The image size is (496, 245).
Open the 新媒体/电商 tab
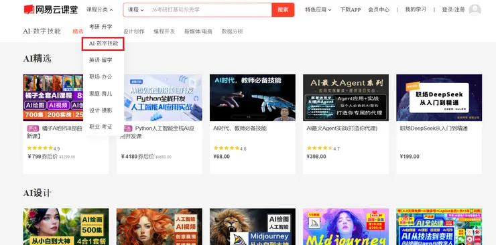(198, 31)
